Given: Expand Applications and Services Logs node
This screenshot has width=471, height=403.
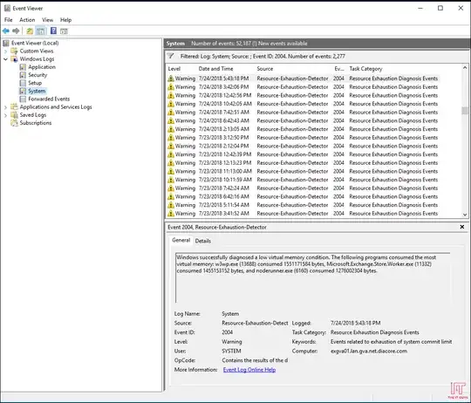Looking at the screenshot, I should tap(5, 107).
